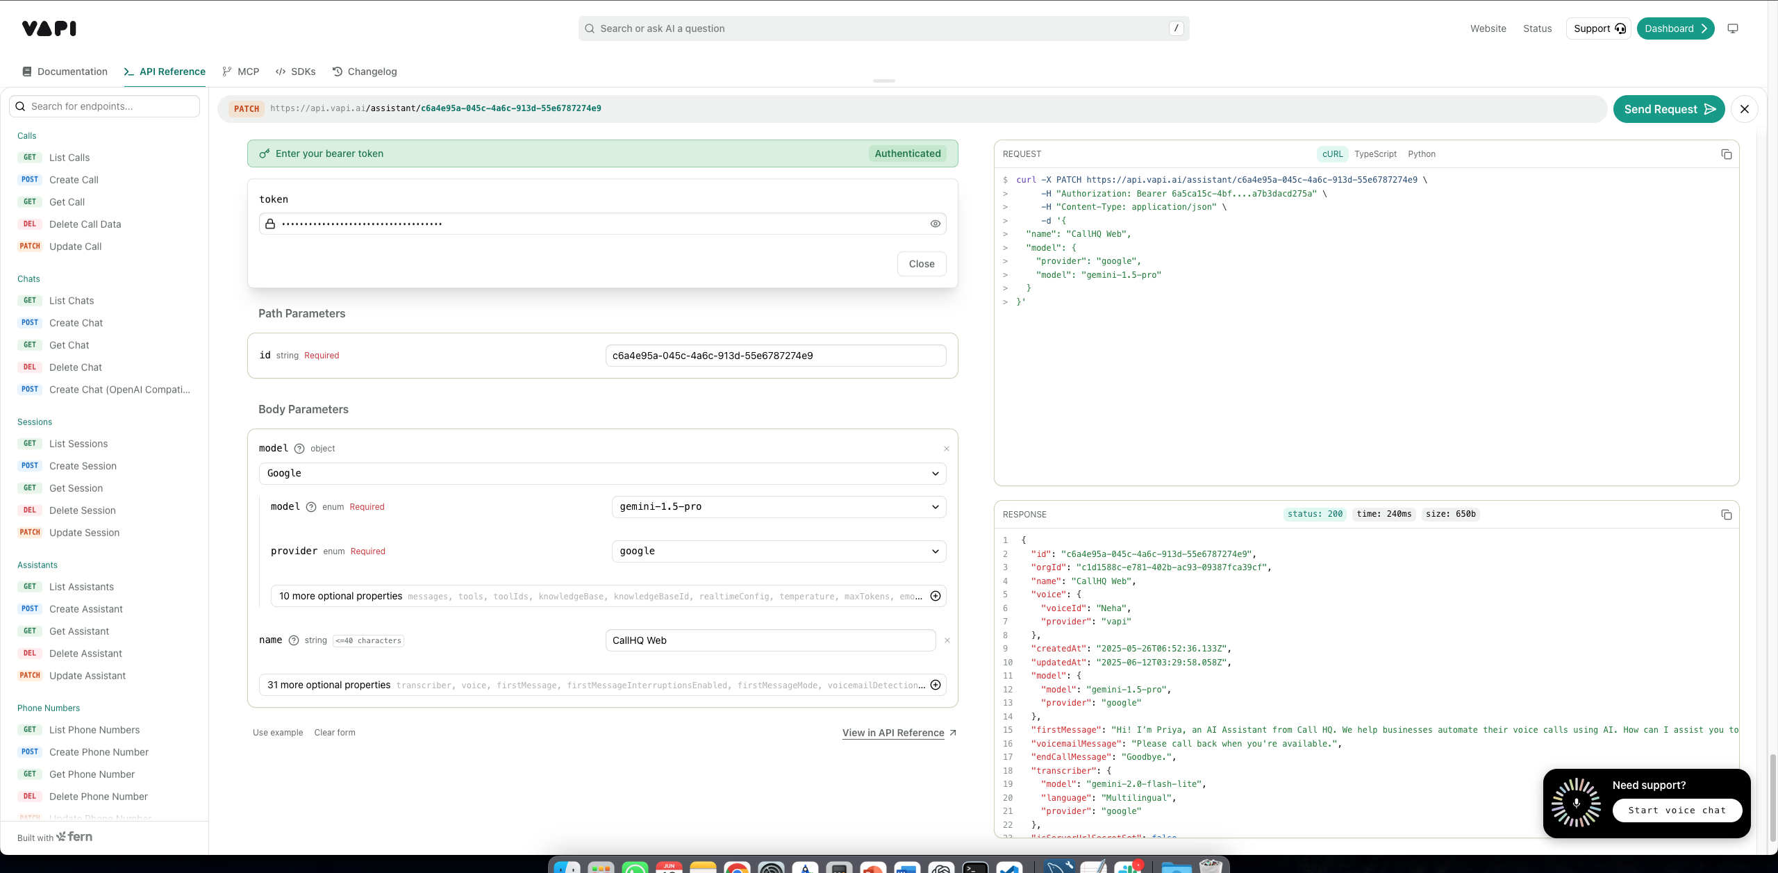Switch to the Documentation tab
The height and width of the screenshot is (873, 1778).
pos(65,72)
